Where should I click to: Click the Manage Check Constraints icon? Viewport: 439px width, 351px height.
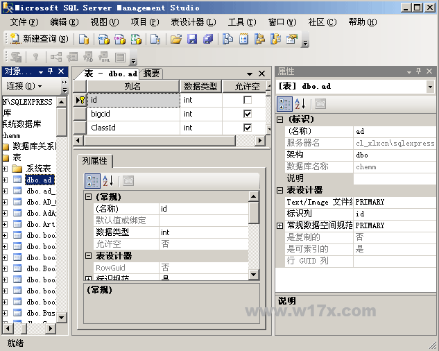point(120,57)
